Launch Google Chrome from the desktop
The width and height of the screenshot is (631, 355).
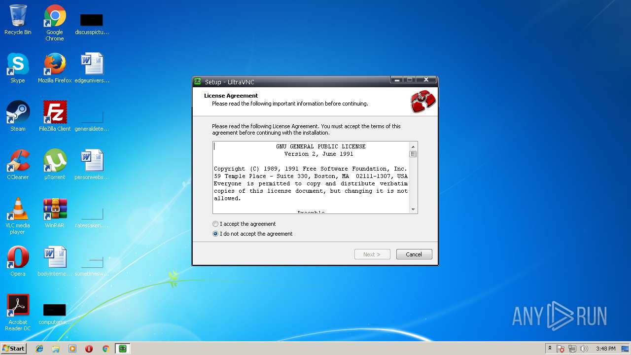(55, 23)
